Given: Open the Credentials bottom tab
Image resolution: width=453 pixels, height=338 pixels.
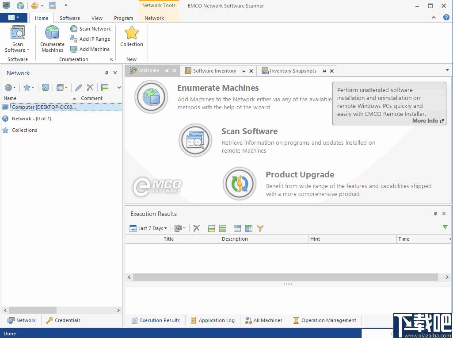Looking at the screenshot, I should coord(63,320).
